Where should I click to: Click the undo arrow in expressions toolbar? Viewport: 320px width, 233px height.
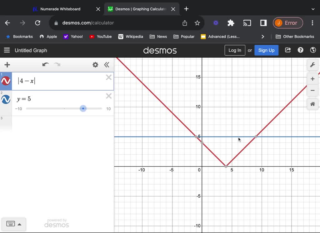click(45, 65)
